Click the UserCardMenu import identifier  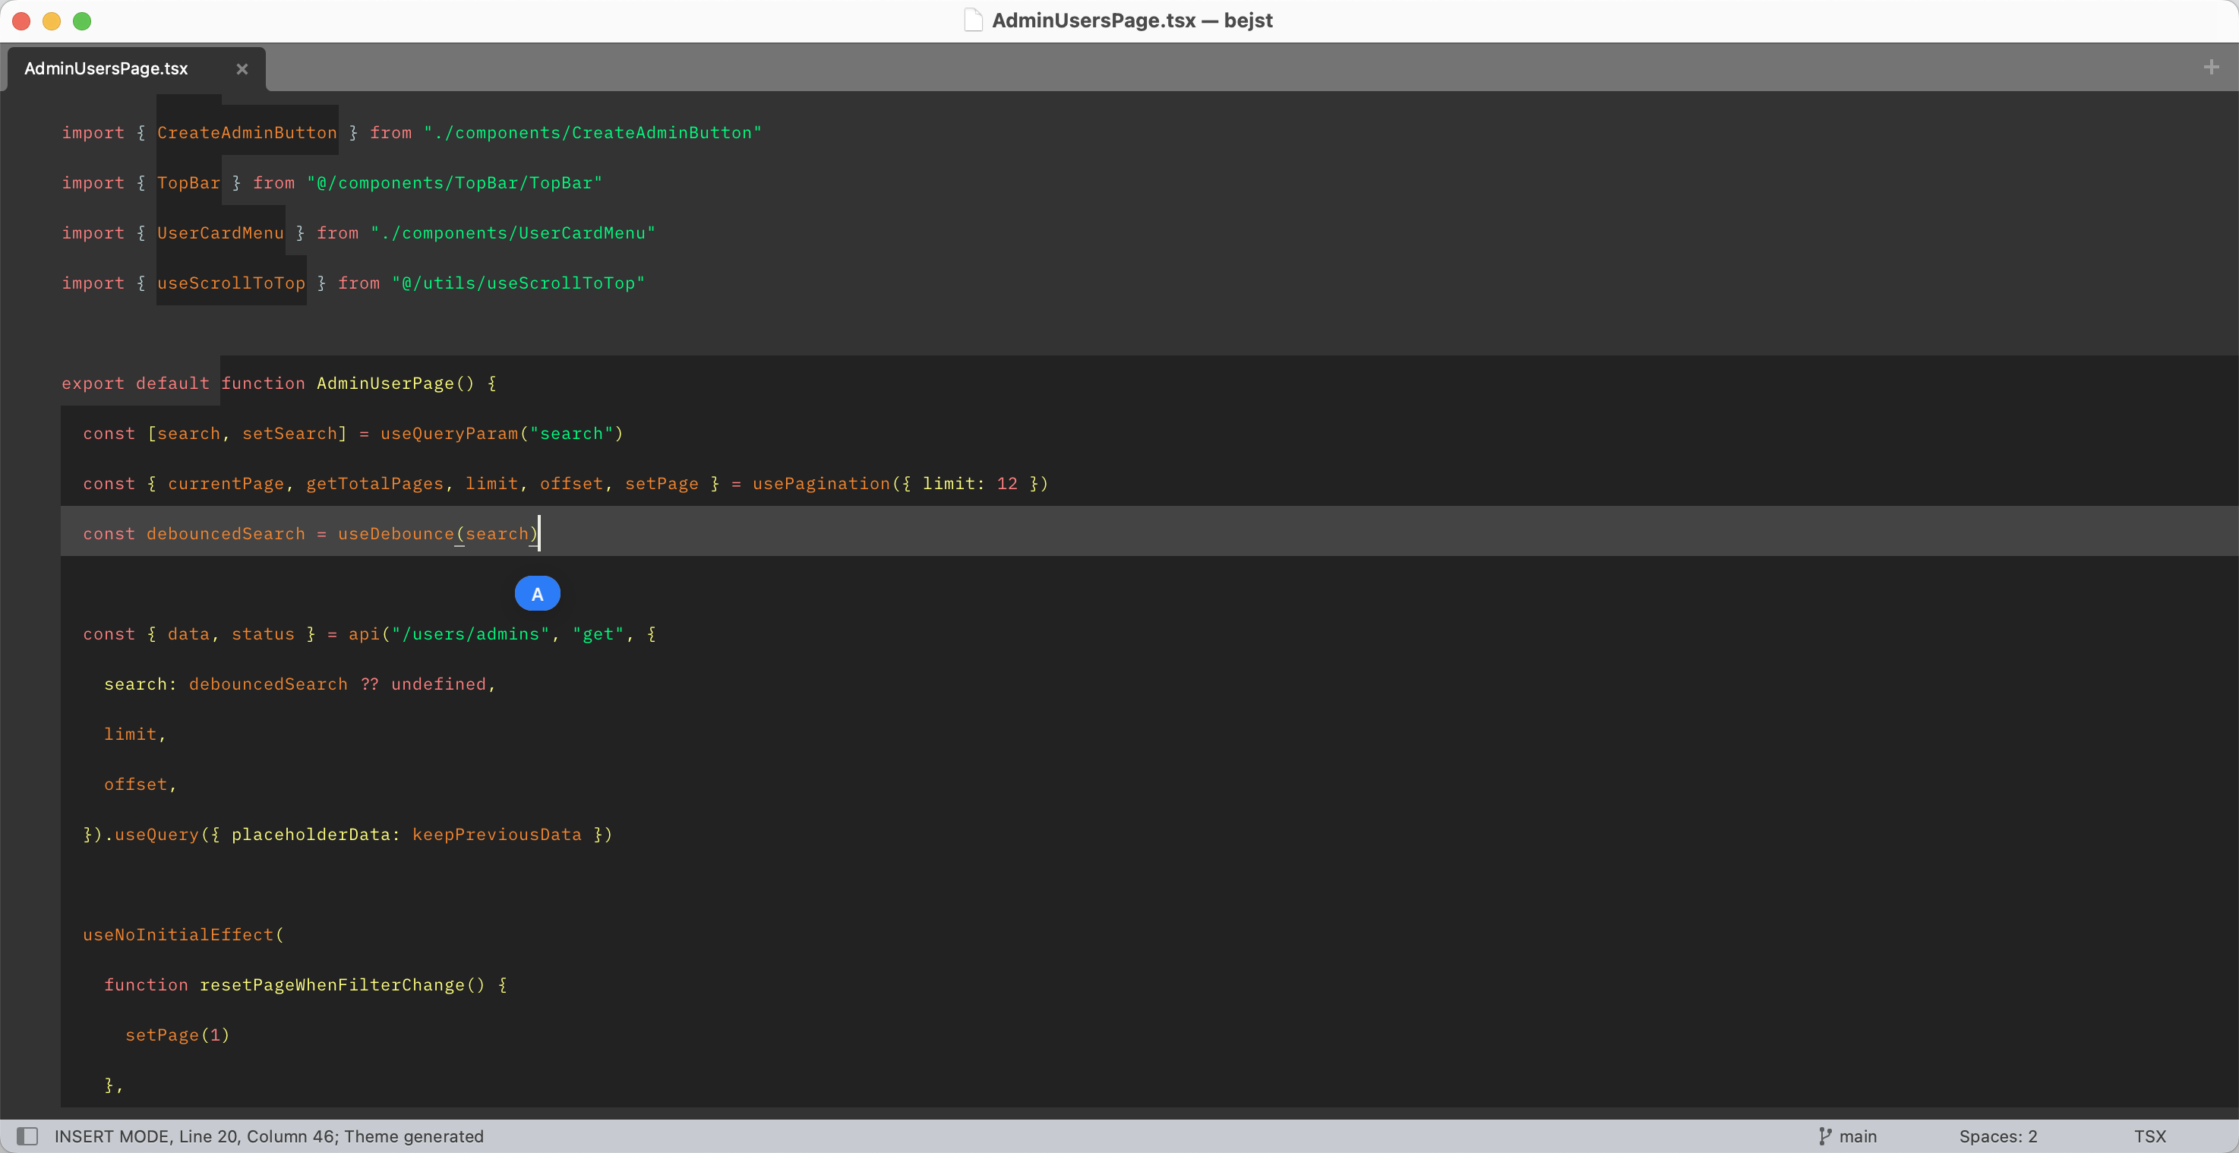[221, 233]
